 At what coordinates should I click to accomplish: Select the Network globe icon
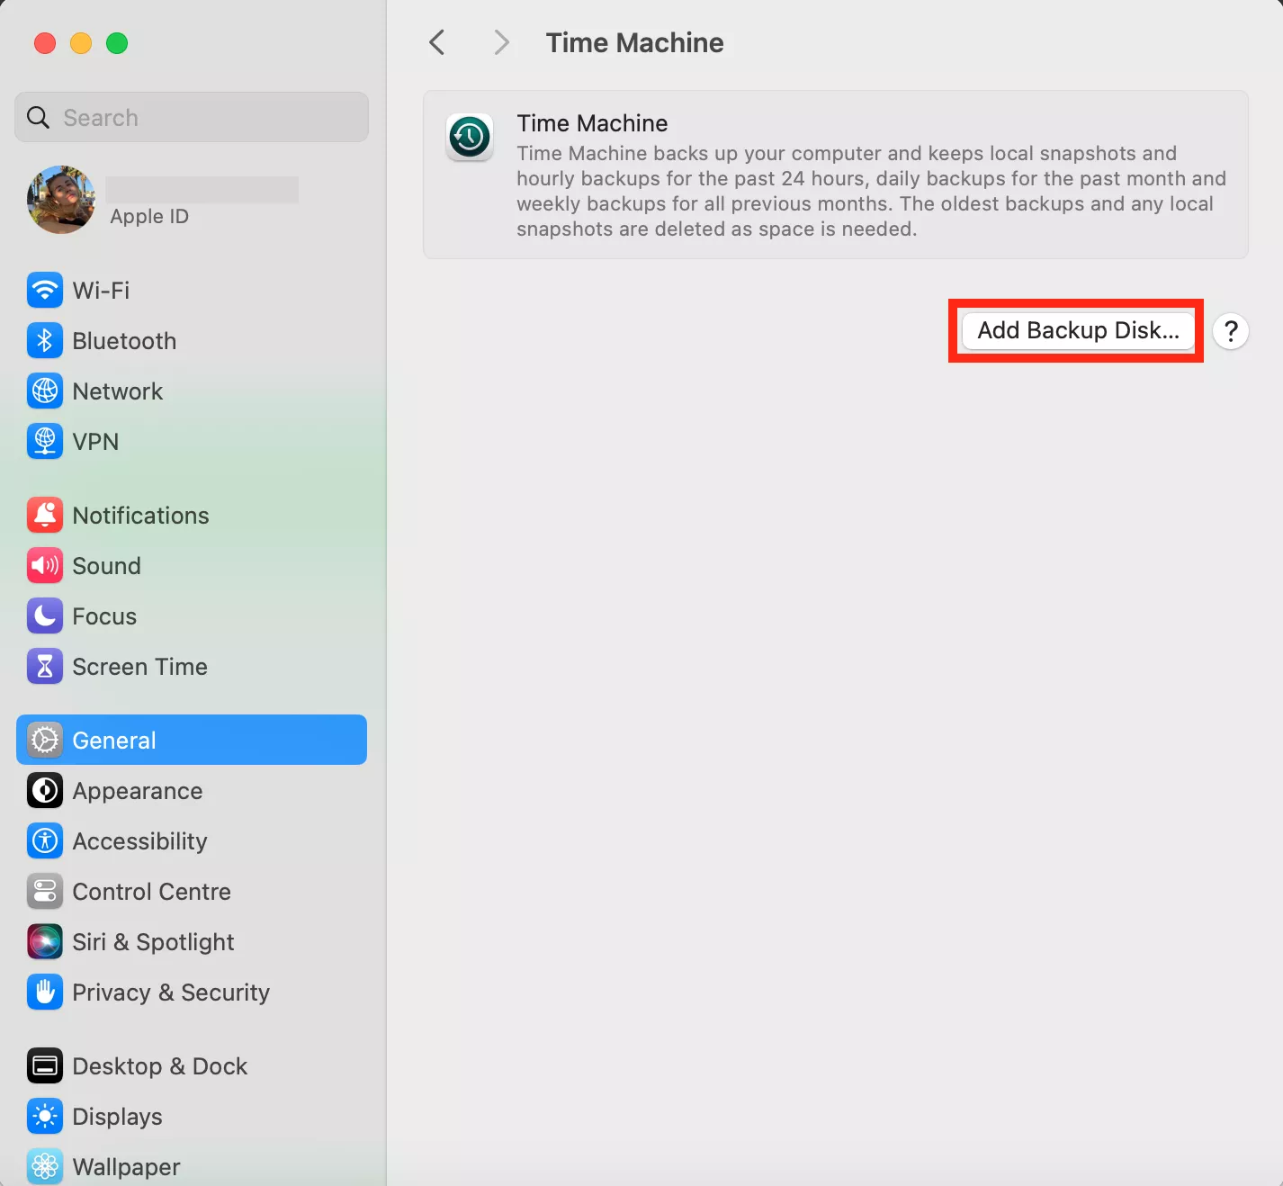point(45,391)
